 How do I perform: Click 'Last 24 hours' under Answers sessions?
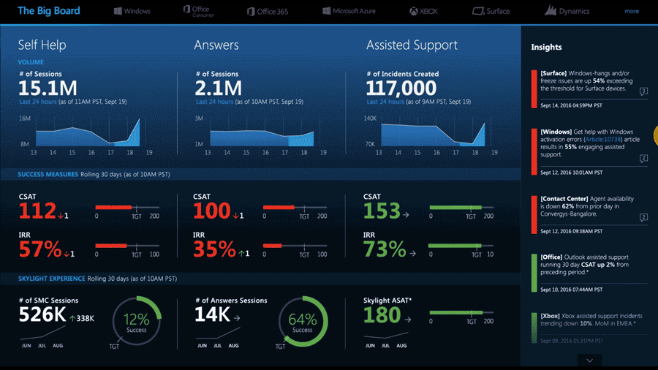click(214, 102)
